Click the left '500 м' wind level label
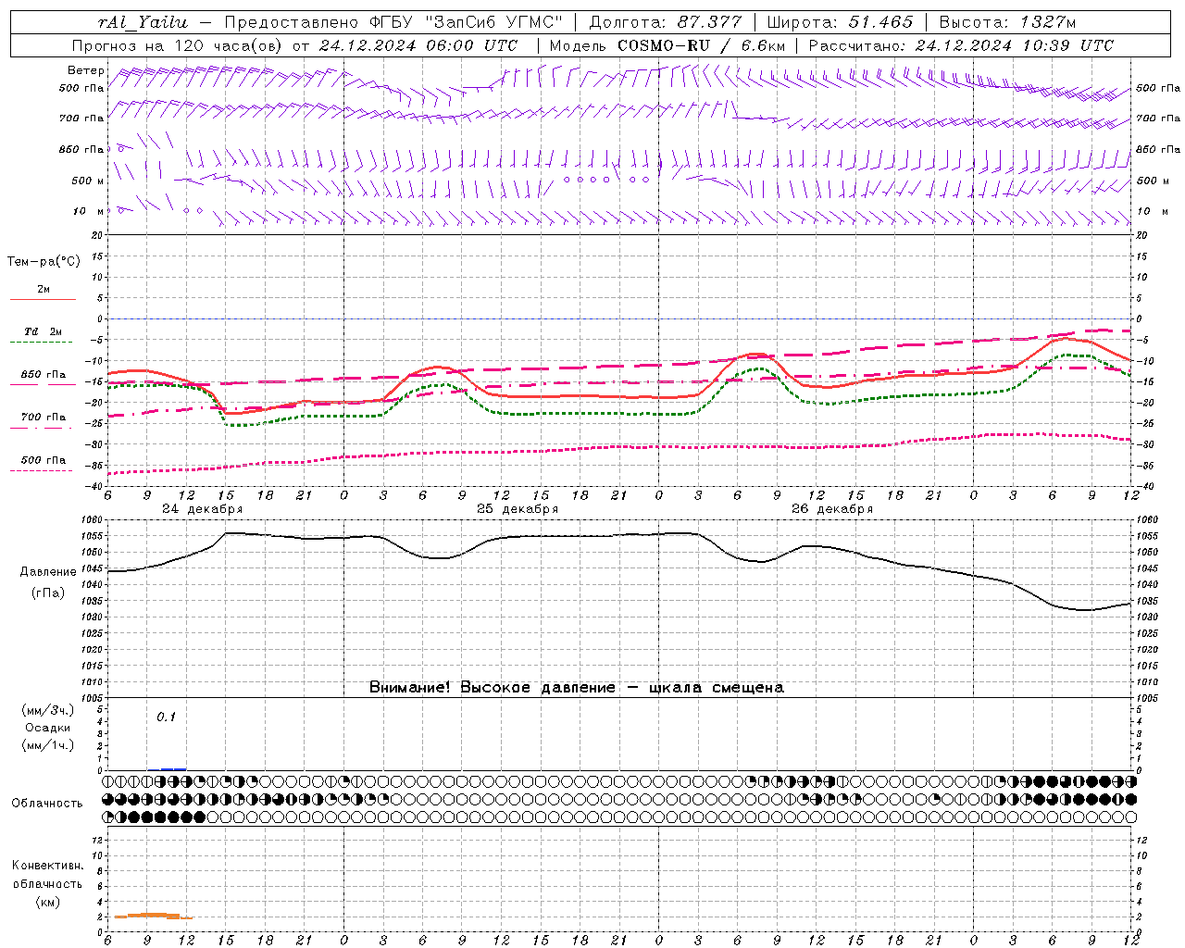Image resolution: width=1185 pixels, height=948 pixels. point(88,181)
